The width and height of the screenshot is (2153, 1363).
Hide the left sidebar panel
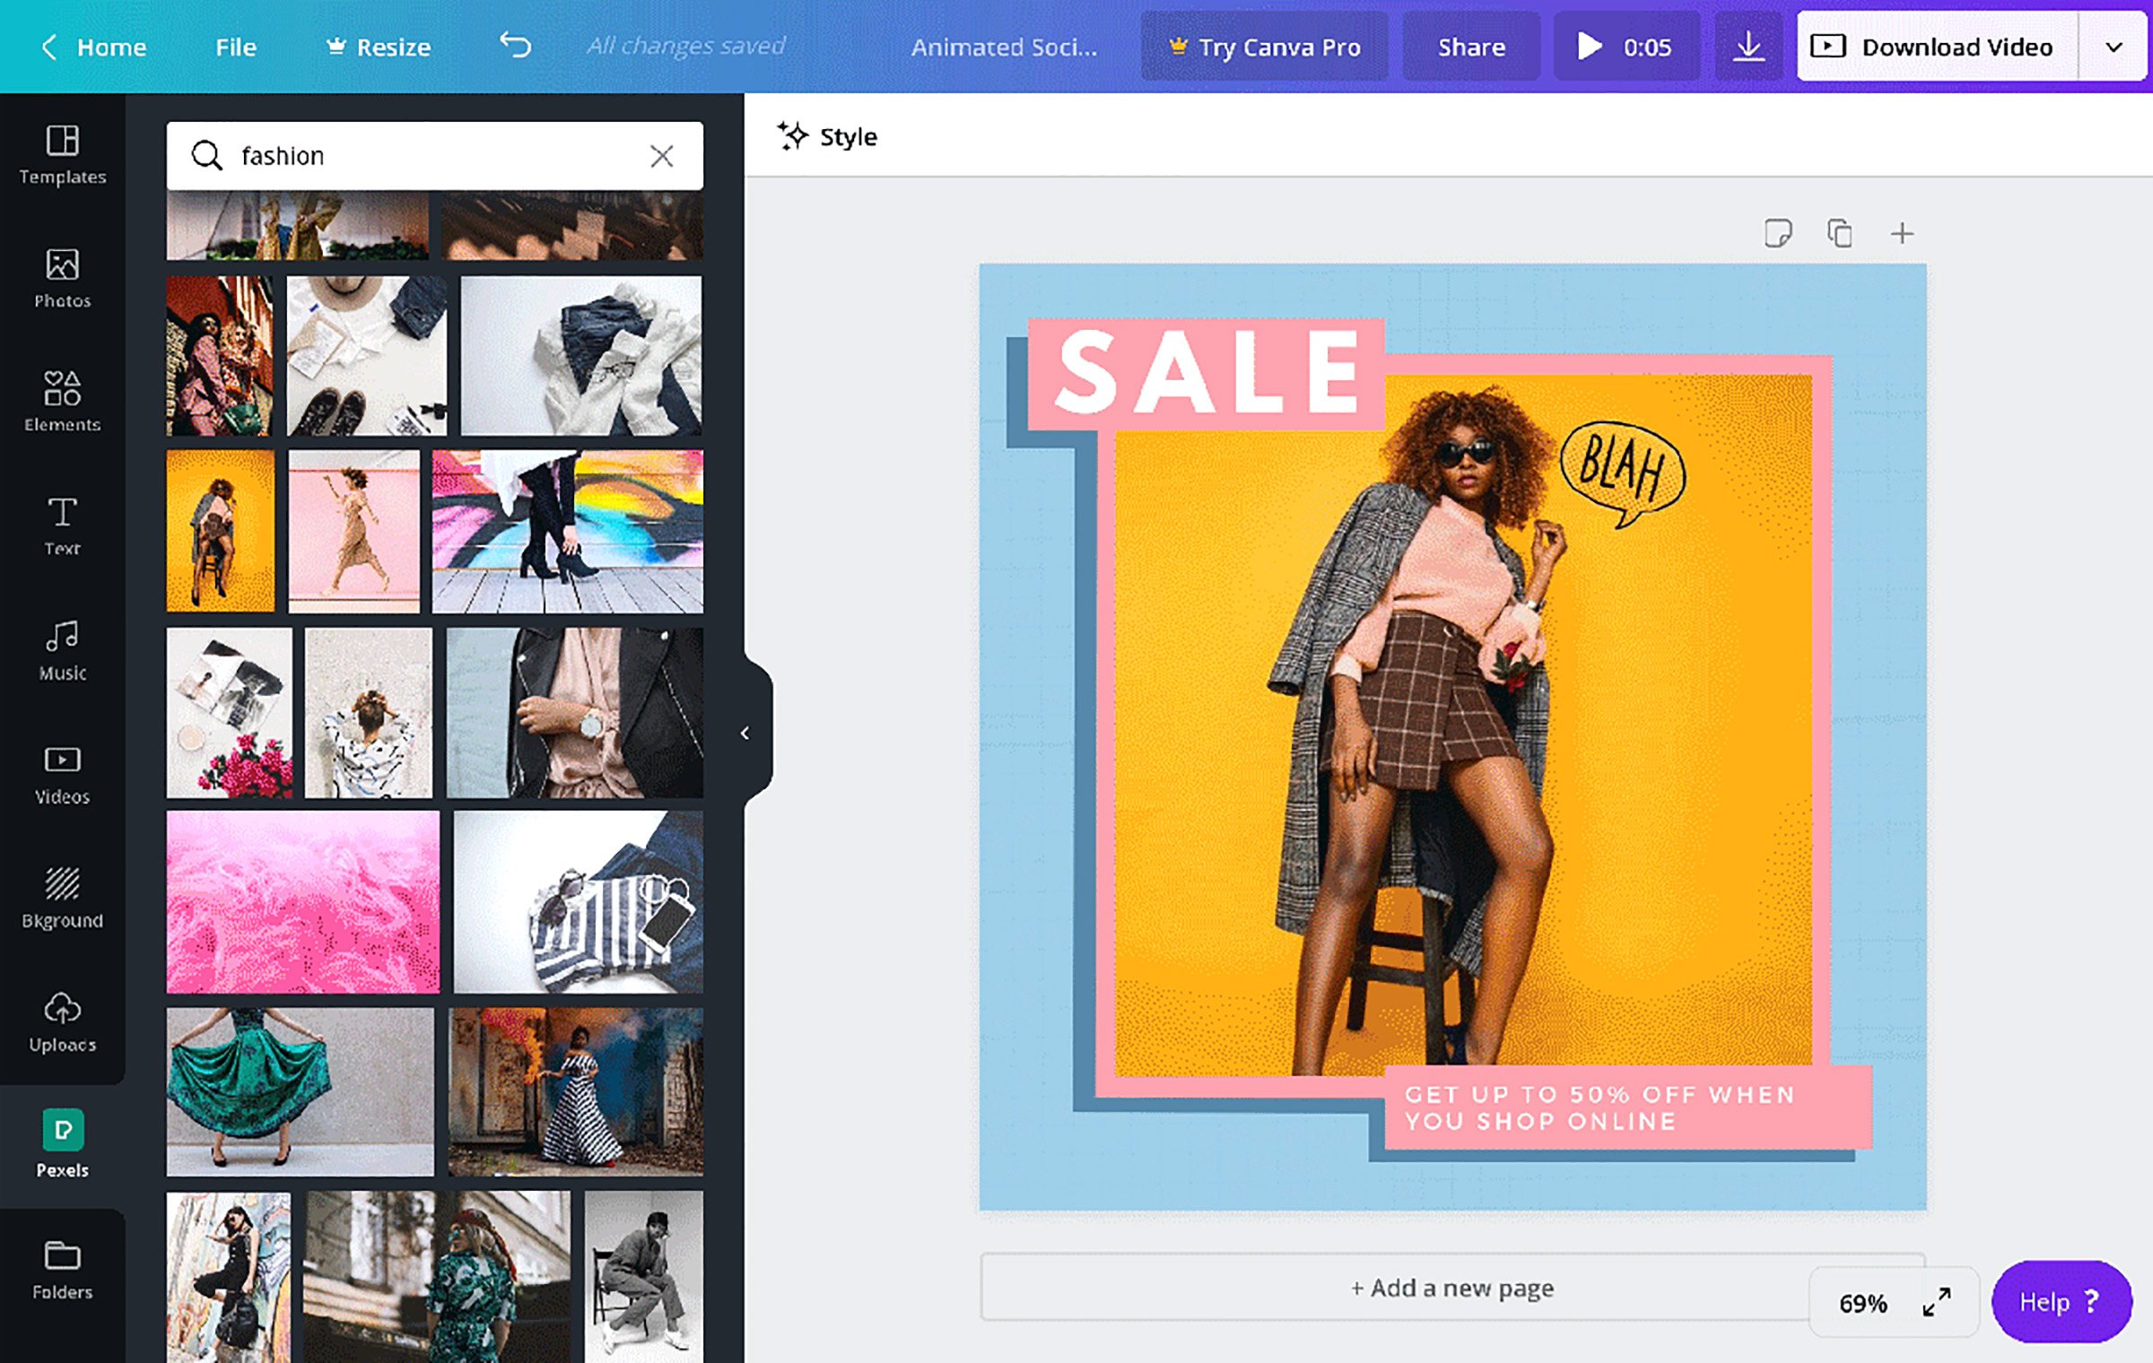745,731
